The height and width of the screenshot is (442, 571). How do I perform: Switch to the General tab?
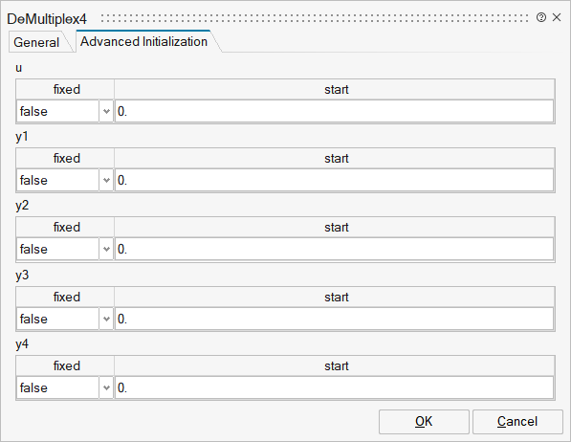[x=36, y=42]
